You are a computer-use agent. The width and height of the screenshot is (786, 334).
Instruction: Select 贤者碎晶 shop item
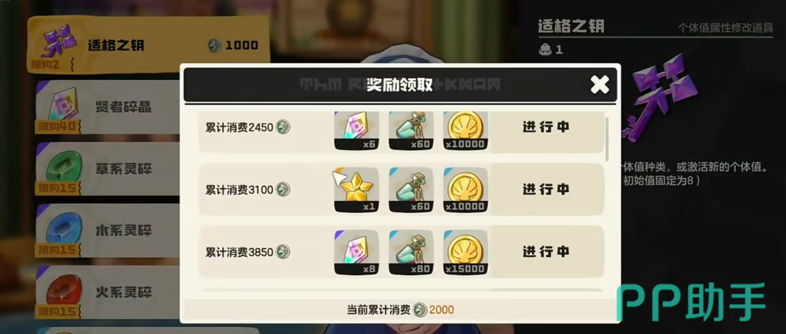[109, 106]
